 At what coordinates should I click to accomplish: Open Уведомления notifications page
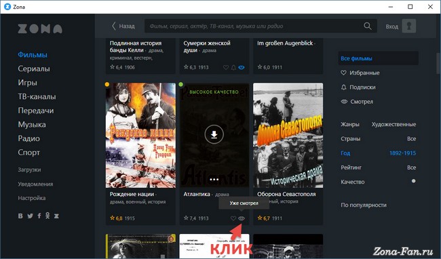point(35,184)
